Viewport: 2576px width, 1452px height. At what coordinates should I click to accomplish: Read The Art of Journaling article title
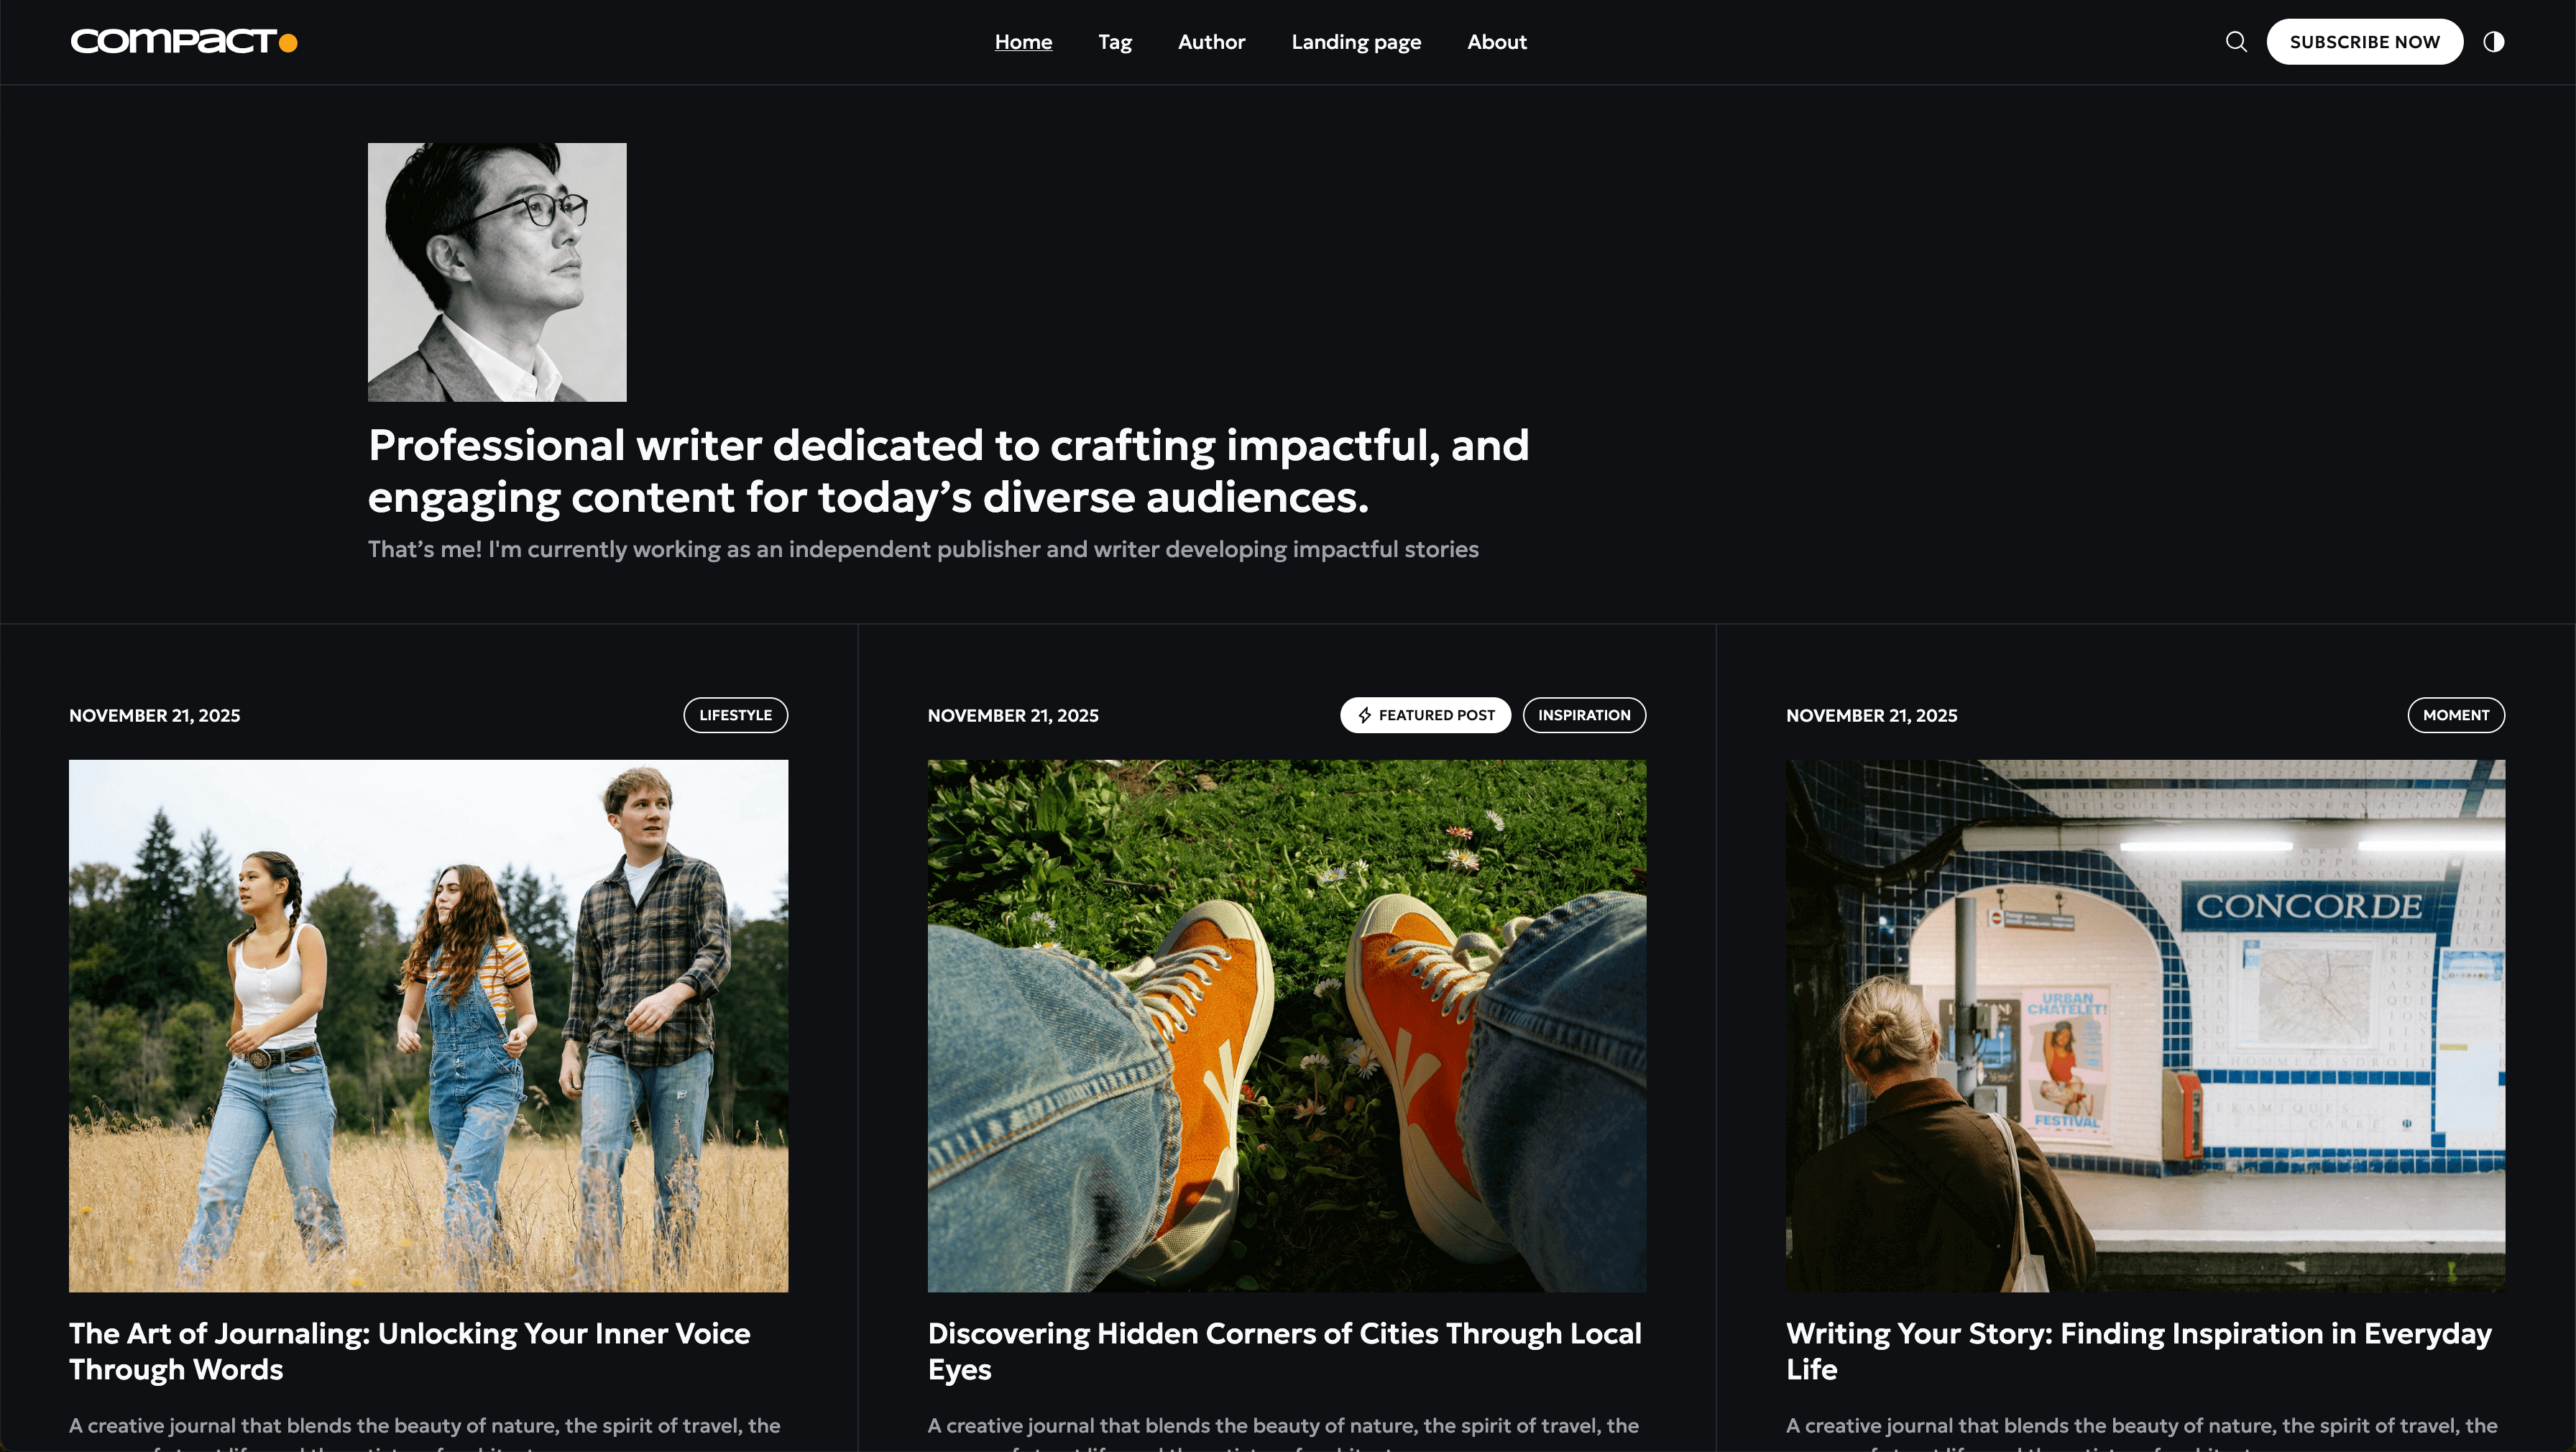click(x=410, y=1351)
